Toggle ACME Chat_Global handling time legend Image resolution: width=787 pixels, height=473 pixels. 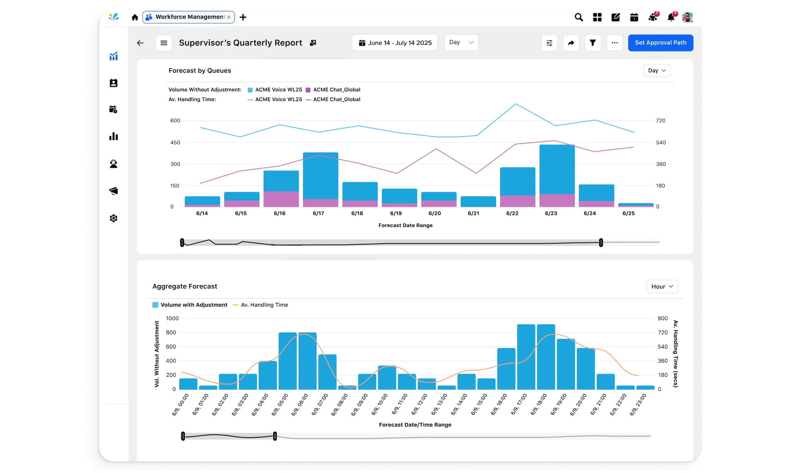coord(333,100)
